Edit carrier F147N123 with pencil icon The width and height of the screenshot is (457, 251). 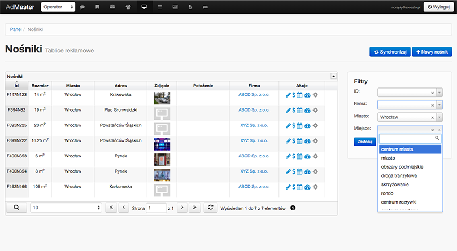point(288,95)
